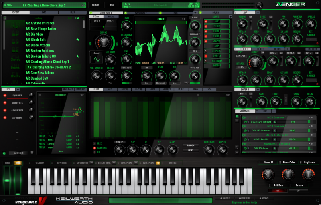Viewport: 321px width, 205px height.
Task: Add a mod matrix slot with plus icon
Action: coord(237,121)
